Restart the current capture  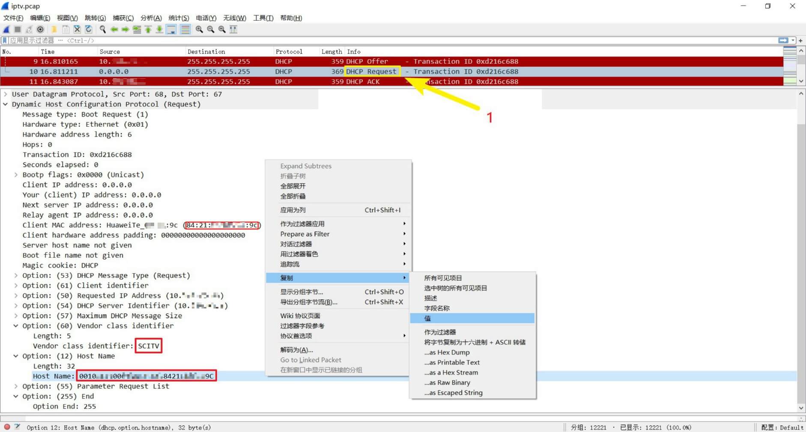(29, 29)
